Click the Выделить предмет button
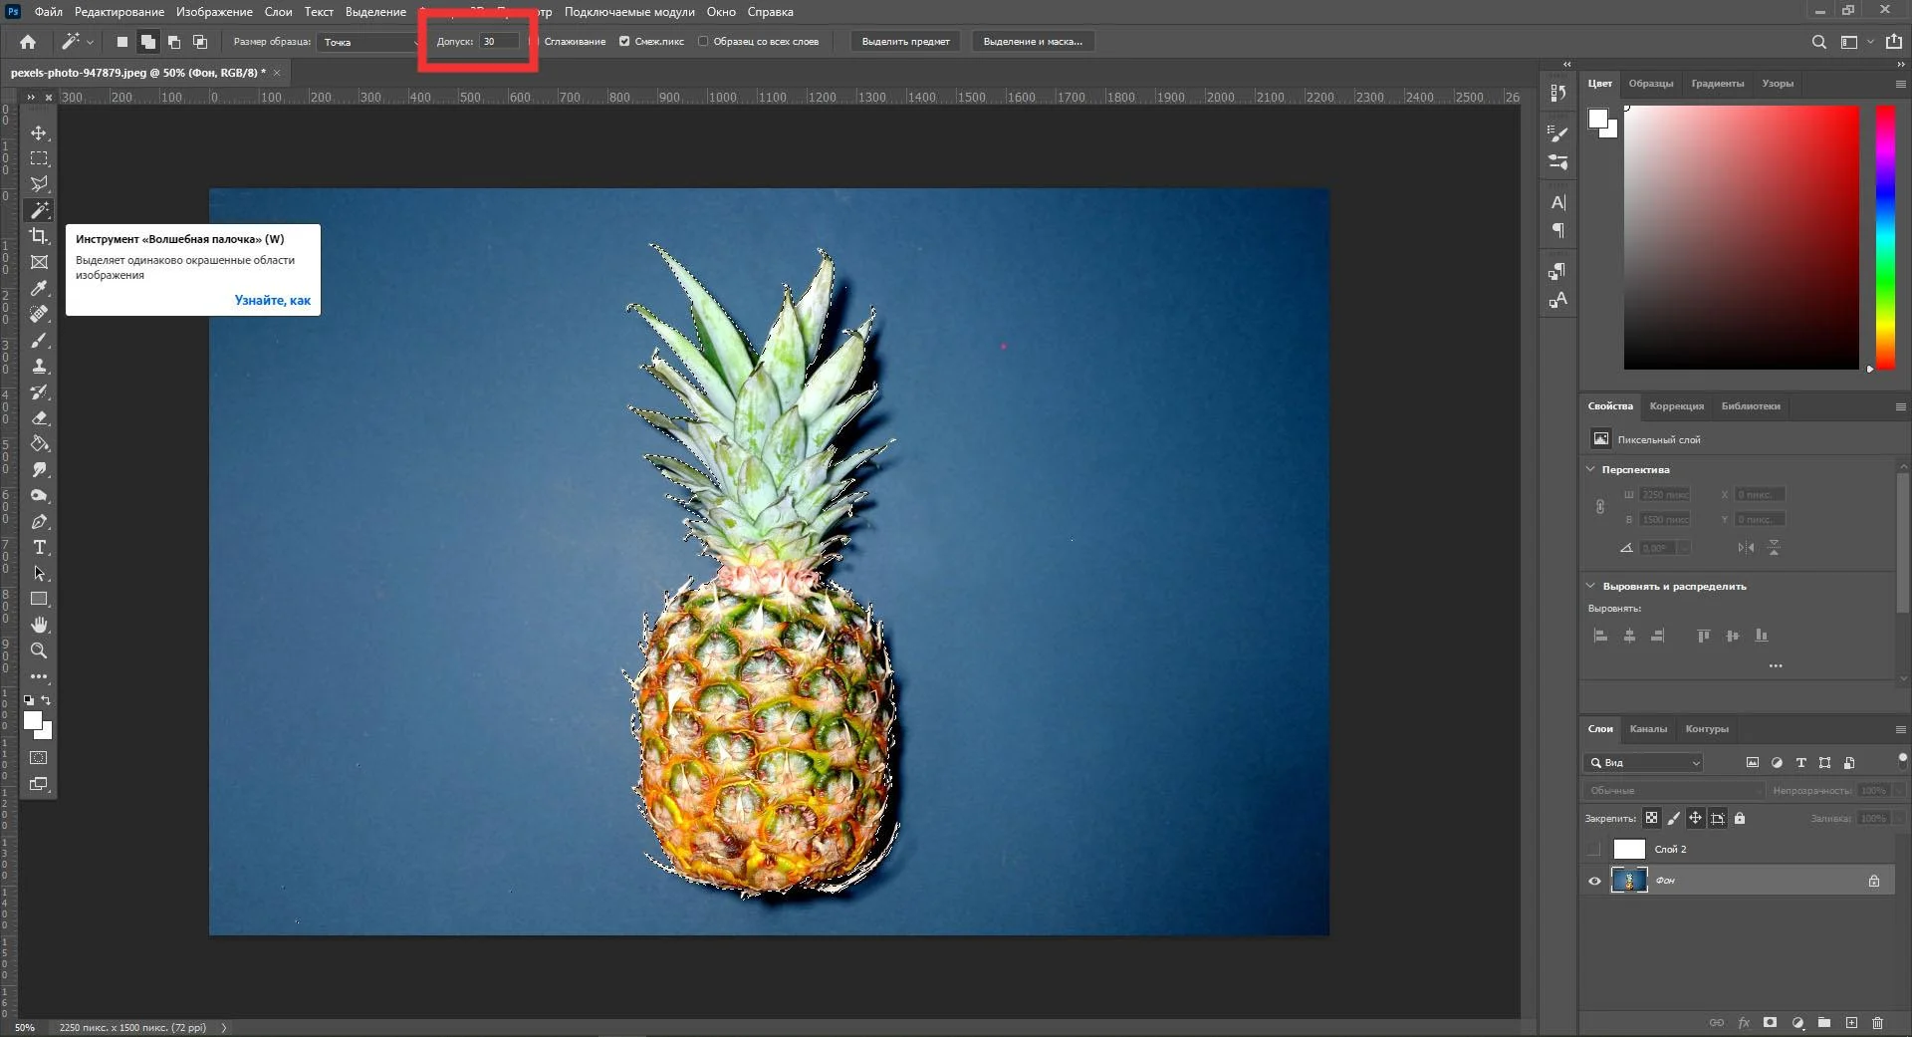1912x1037 pixels. (905, 42)
